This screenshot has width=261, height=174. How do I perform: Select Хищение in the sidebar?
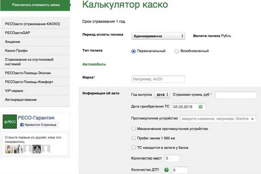tap(35, 42)
